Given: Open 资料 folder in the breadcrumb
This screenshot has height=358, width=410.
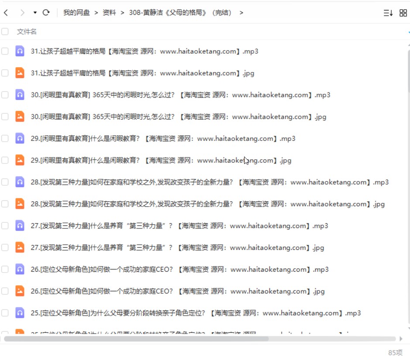Looking at the screenshot, I should pyautogui.click(x=109, y=13).
